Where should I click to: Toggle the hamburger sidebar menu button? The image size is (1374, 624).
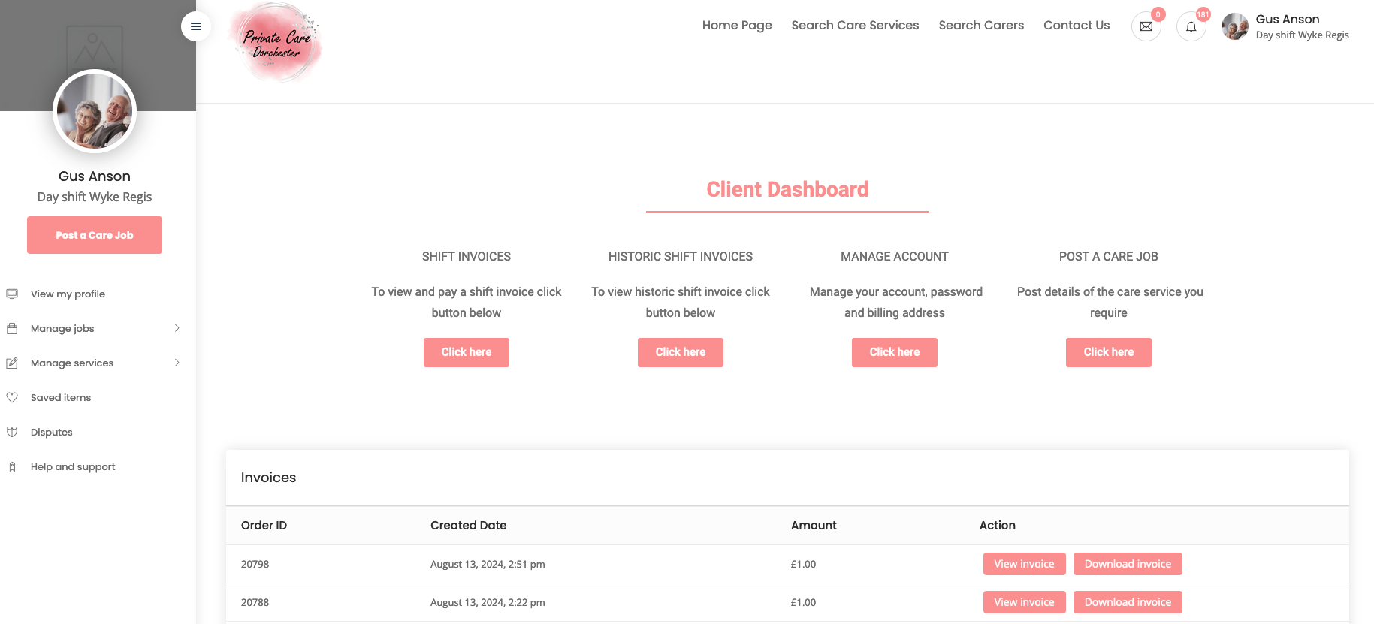click(196, 26)
